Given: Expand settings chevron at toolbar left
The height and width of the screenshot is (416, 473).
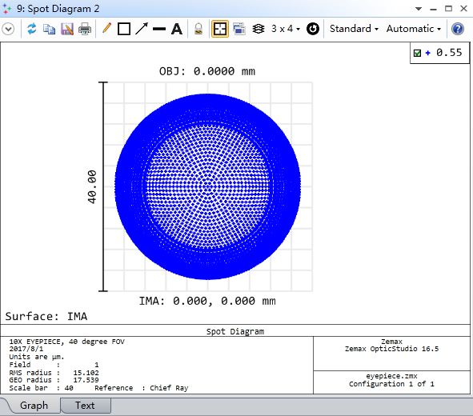Looking at the screenshot, I should pyautogui.click(x=8, y=30).
